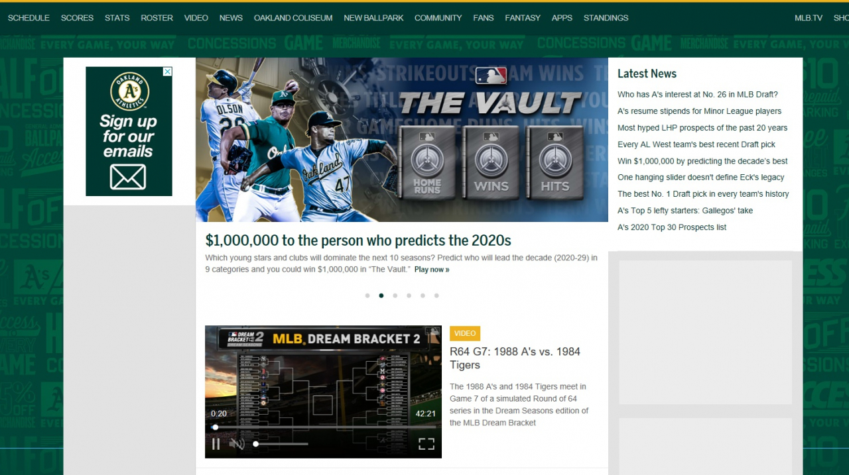
Task: Click the video progress bar
Action: click(x=323, y=427)
